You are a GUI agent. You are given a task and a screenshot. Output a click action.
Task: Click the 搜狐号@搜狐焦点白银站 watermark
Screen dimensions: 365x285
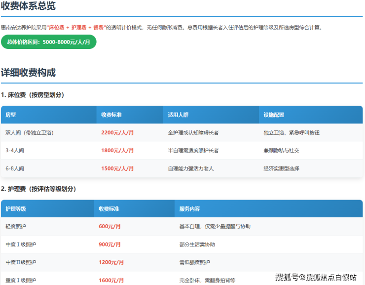(316, 277)
